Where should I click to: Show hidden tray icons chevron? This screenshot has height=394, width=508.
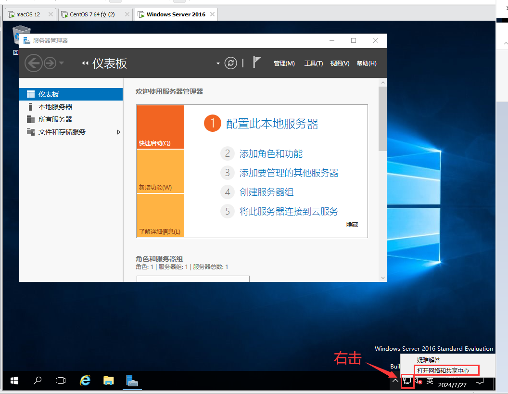coord(395,381)
